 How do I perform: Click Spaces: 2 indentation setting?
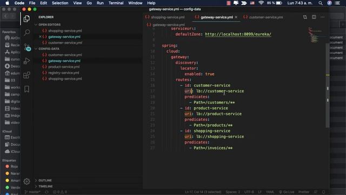click(233, 192)
